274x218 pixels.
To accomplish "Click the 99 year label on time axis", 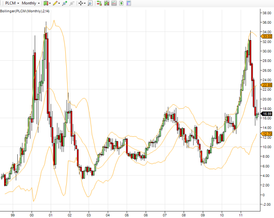I will (x=13, y=215).
